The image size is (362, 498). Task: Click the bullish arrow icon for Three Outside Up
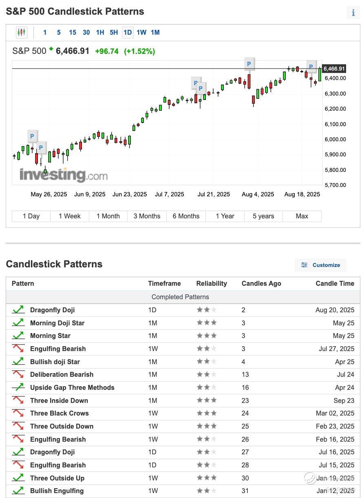[x=18, y=478]
